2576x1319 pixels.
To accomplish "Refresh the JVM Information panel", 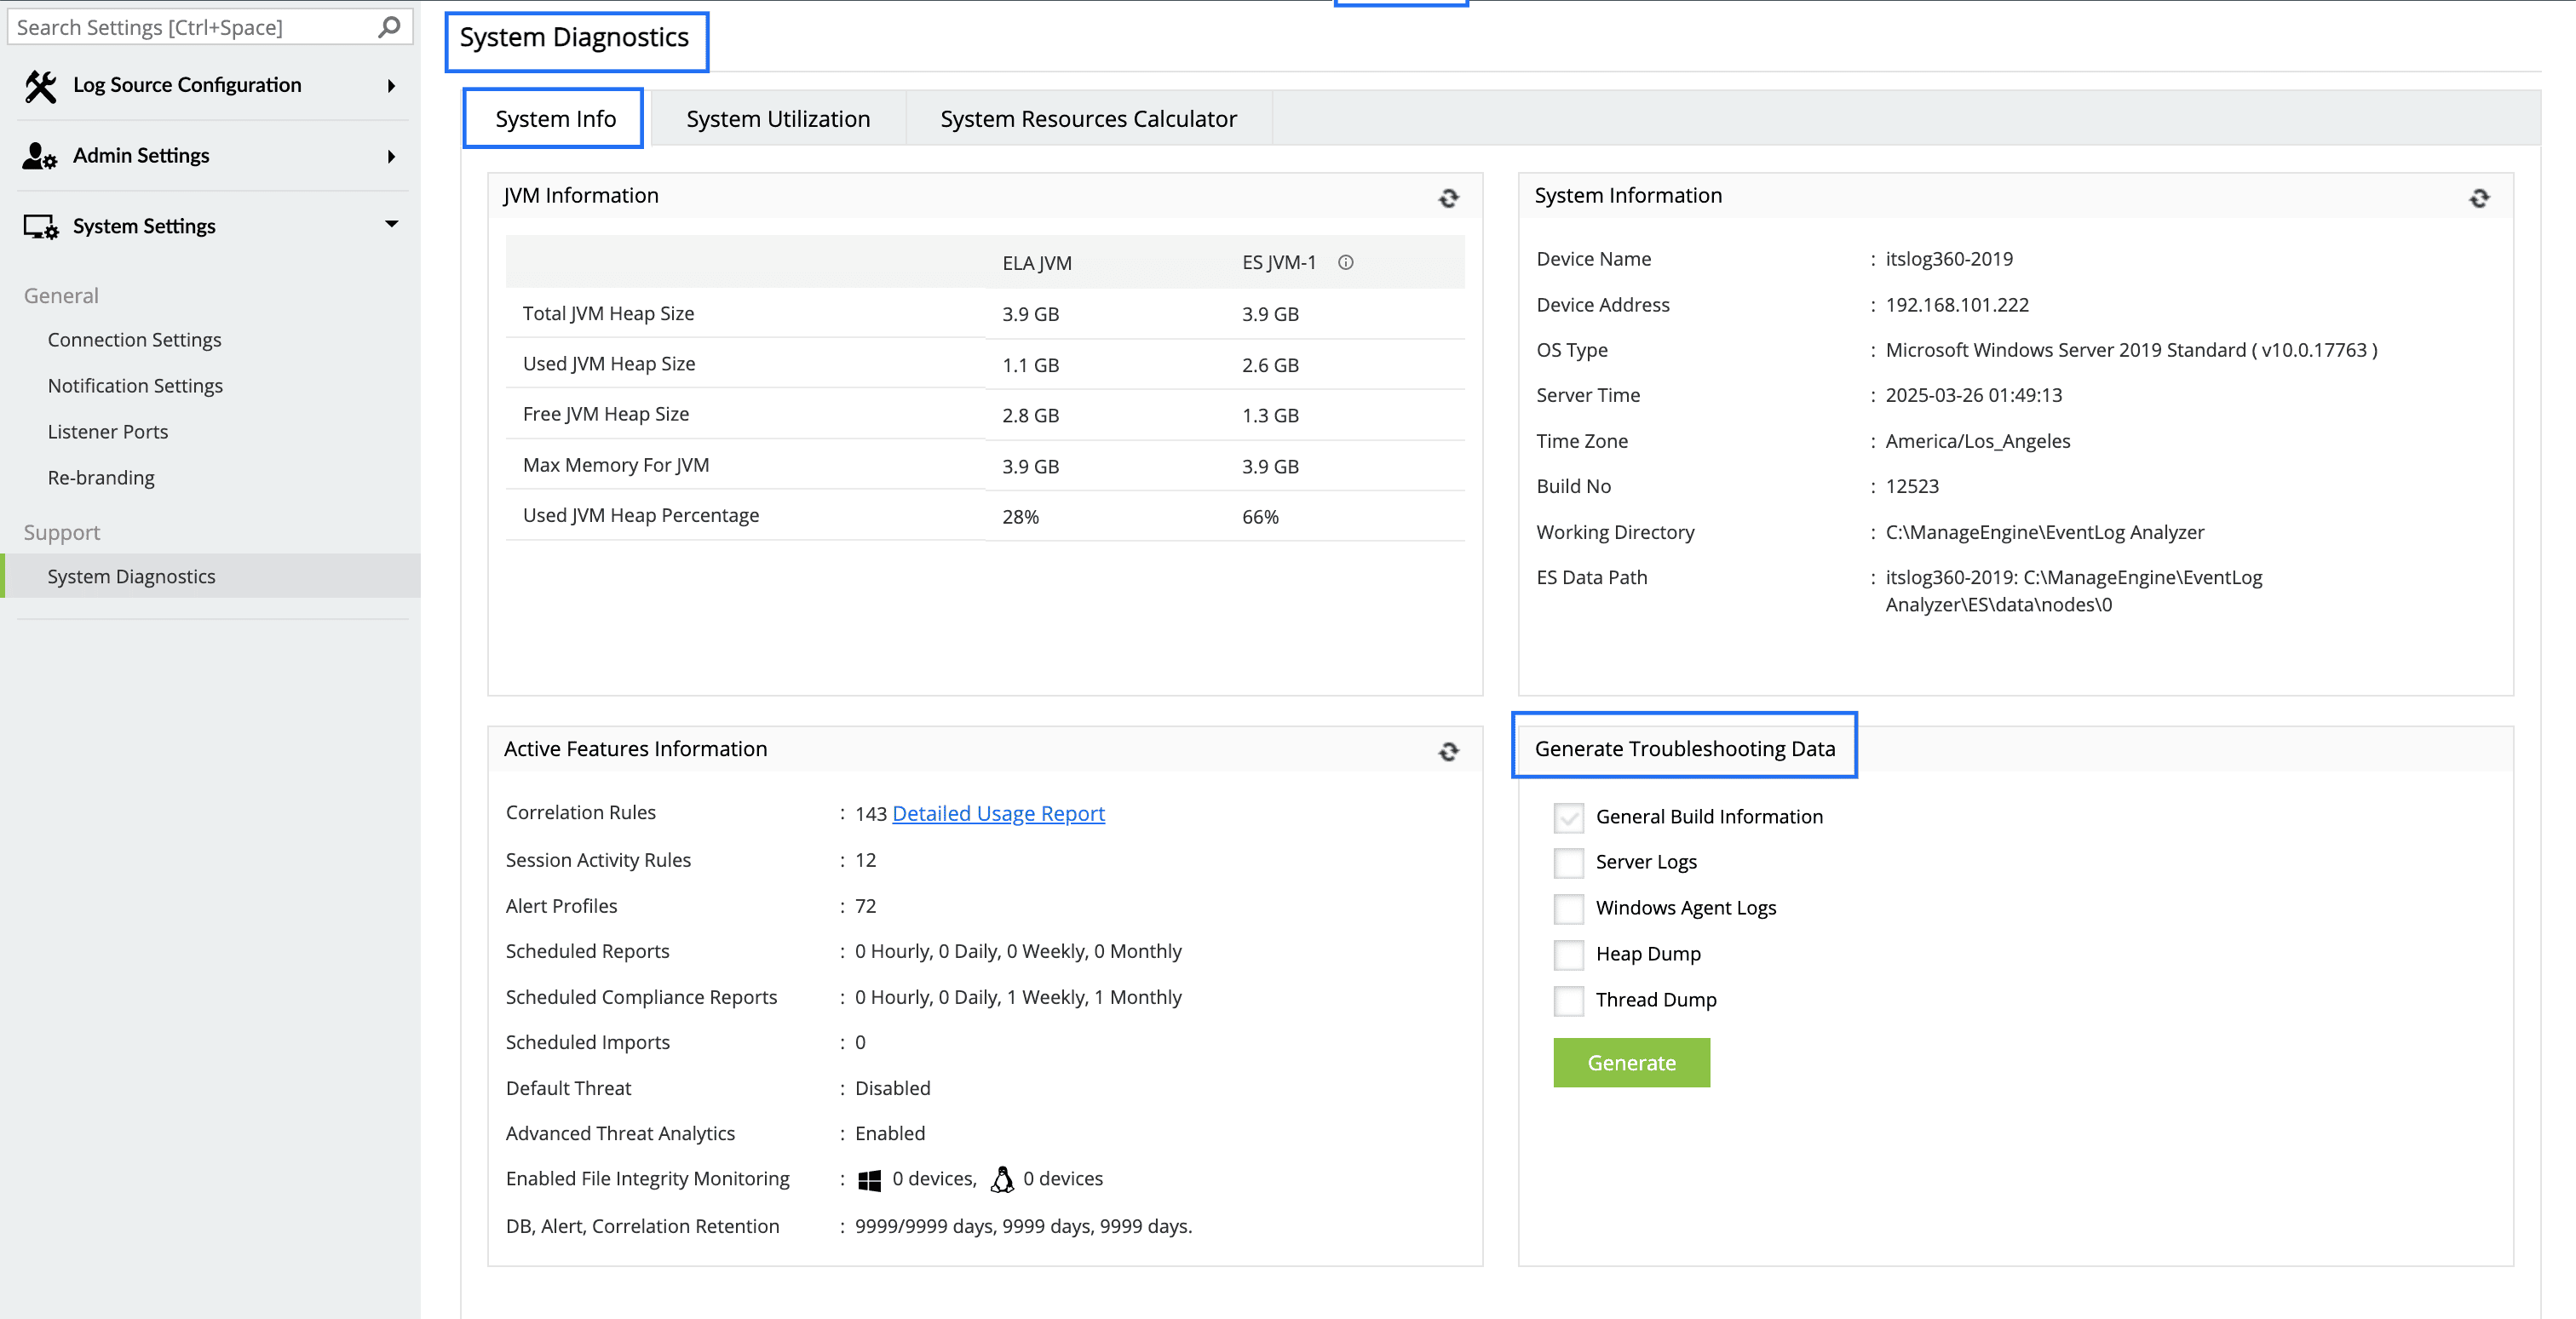I will pyautogui.click(x=1448, y=198).
